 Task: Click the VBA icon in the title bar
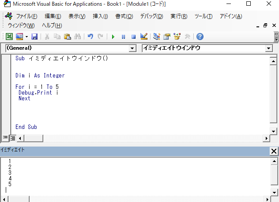point(7,4)
